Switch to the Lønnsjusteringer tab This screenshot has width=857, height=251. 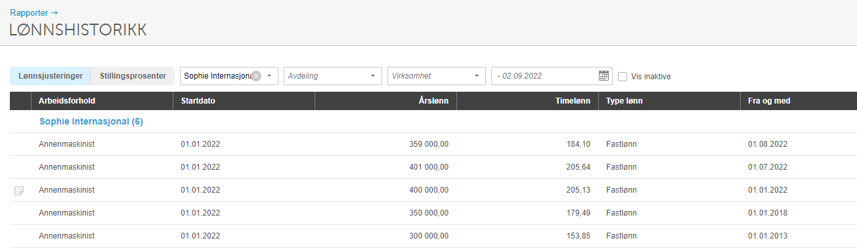(x=50, y=76)
